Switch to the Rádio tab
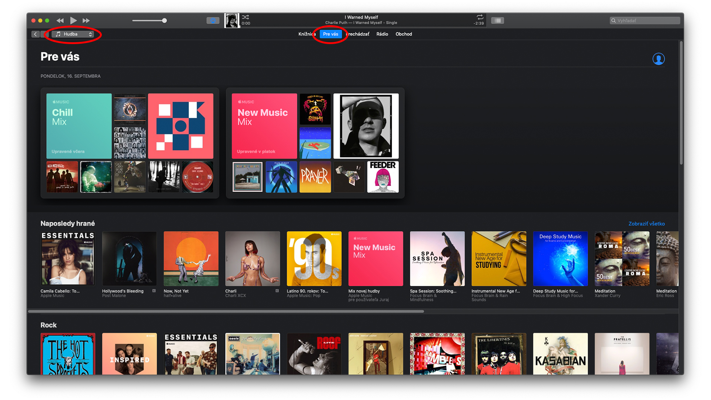711x400 pixels. coord(382,34)
